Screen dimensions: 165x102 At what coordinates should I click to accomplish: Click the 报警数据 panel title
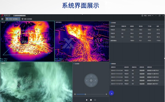point(113,64)
